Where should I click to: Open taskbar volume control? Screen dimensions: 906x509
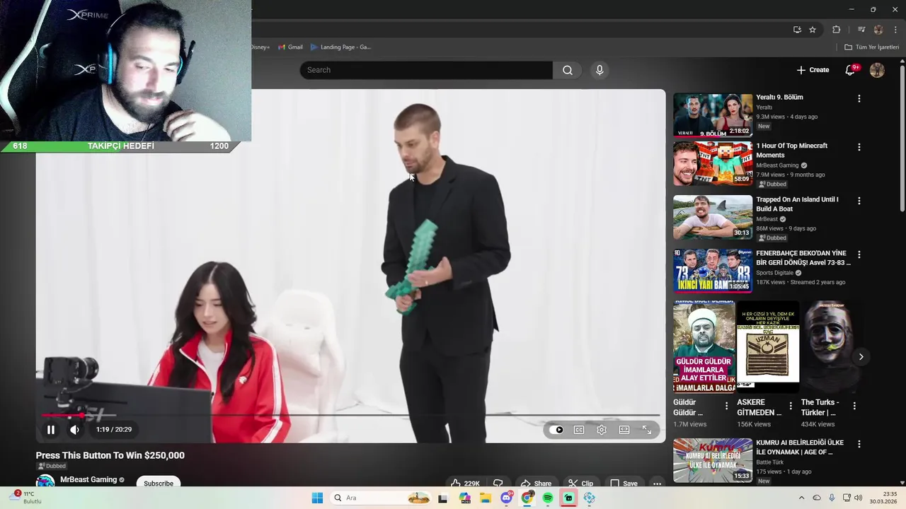tap(859, 498)
